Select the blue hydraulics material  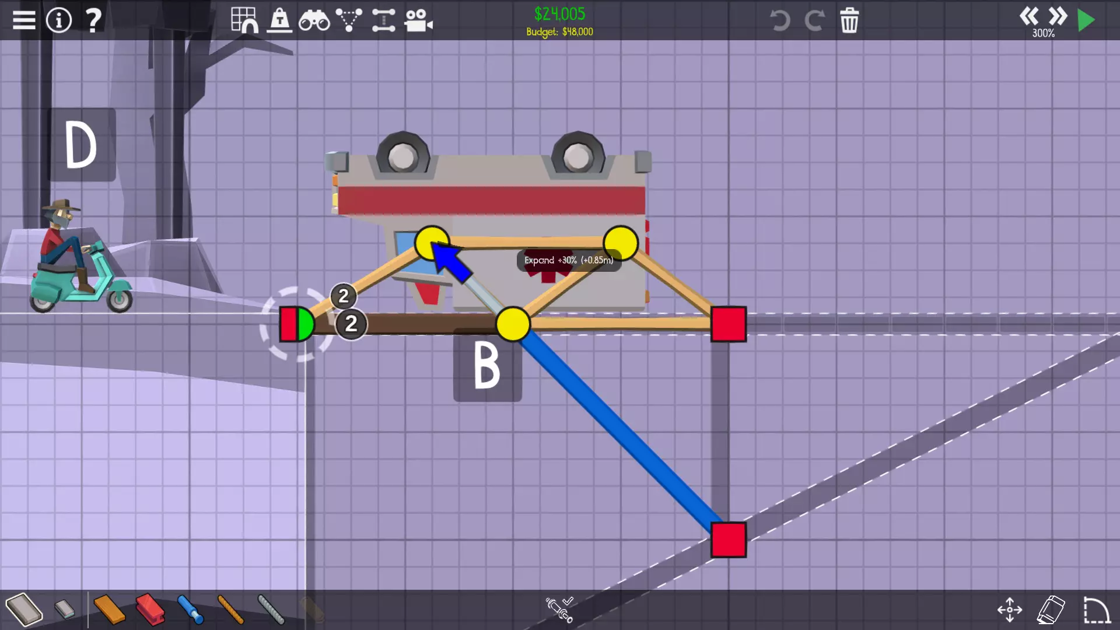click(x=190, y=610)
